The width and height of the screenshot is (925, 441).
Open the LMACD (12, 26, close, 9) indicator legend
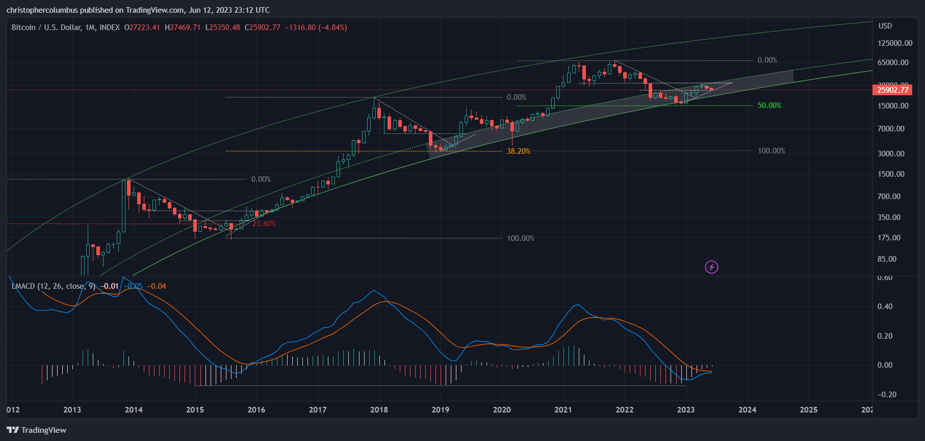[53, 286]
